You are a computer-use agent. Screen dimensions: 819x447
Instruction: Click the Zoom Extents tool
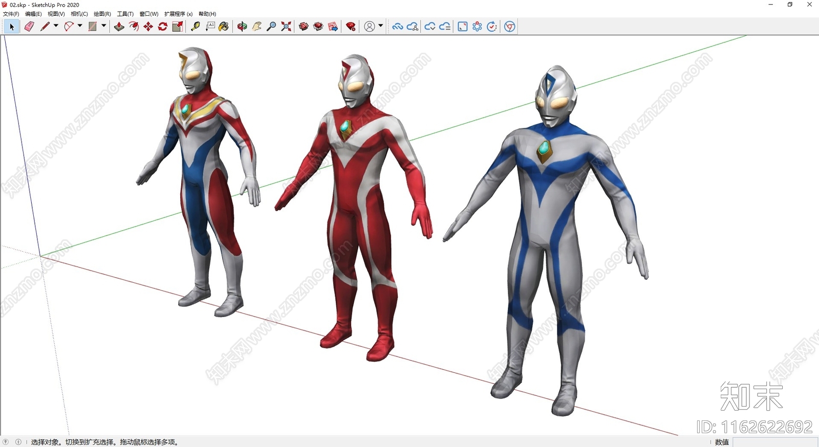[x=286, y=27]
